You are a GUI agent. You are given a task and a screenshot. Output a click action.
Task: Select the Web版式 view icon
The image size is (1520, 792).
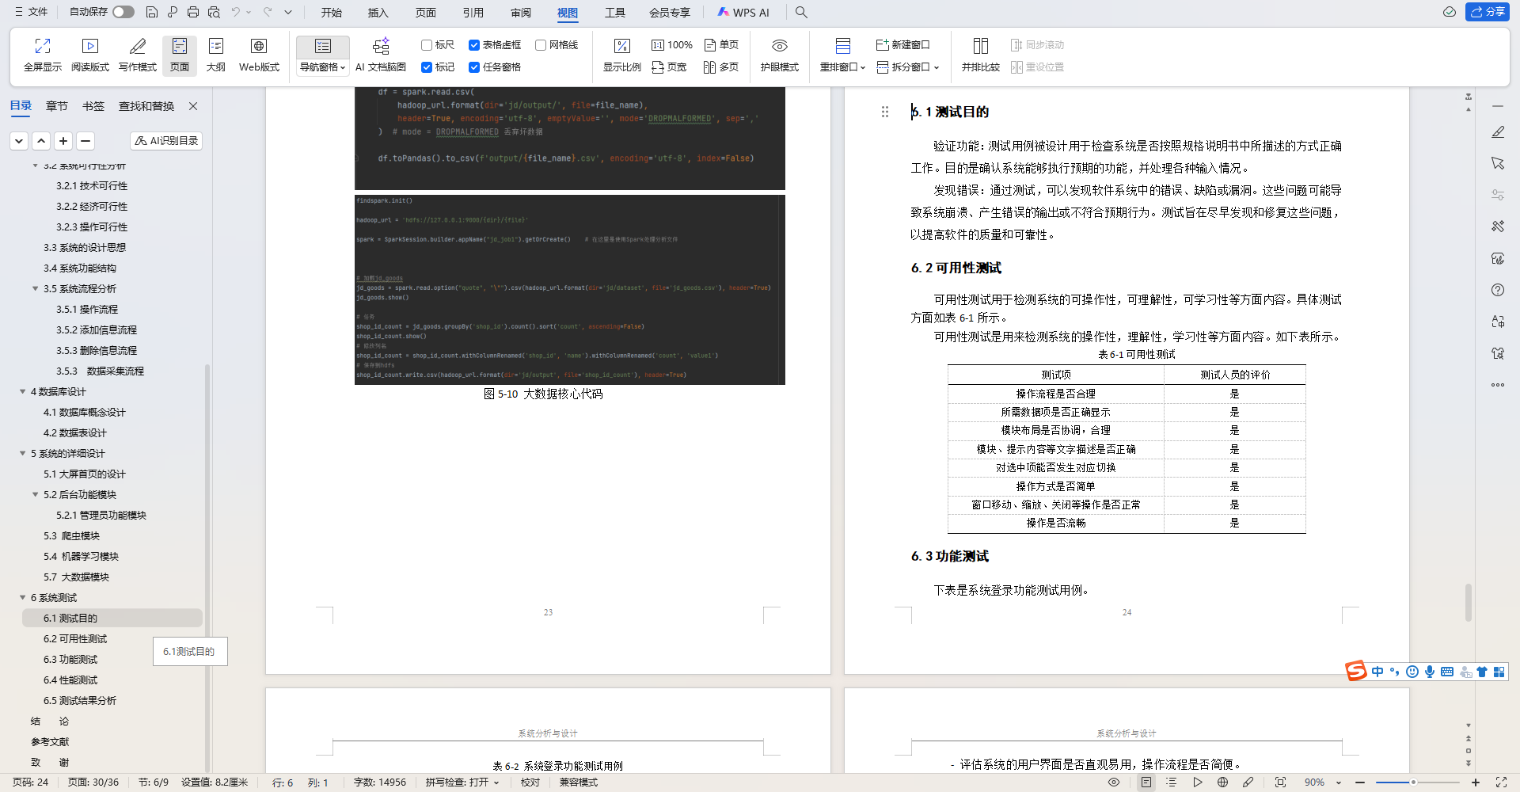click(258, 54)
